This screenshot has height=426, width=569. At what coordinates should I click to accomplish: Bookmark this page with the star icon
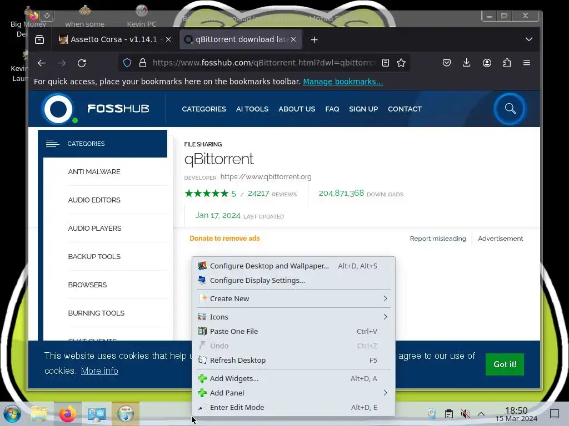click(x=401, y=63)
